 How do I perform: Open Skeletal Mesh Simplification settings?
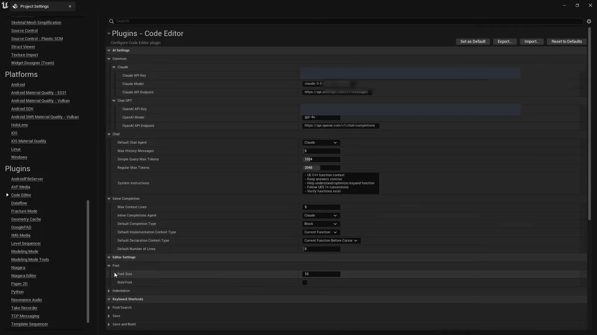36,23
